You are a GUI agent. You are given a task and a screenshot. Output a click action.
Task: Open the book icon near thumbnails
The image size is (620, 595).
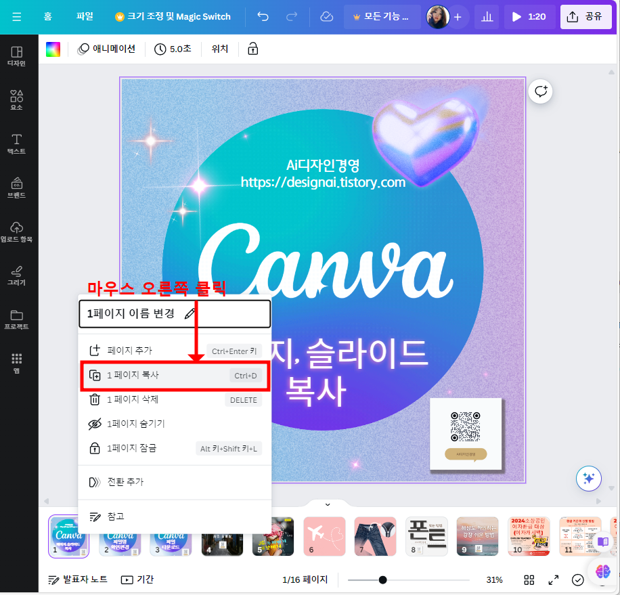602,542
